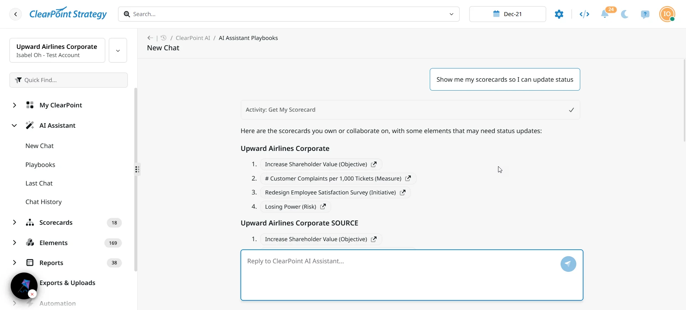Open search bar dropdown arrow

[451, 14]
